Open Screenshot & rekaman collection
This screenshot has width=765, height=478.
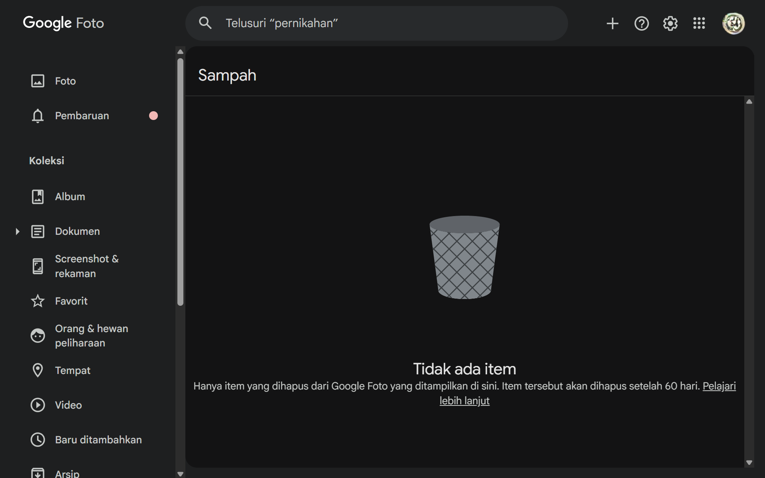(87, 266)
